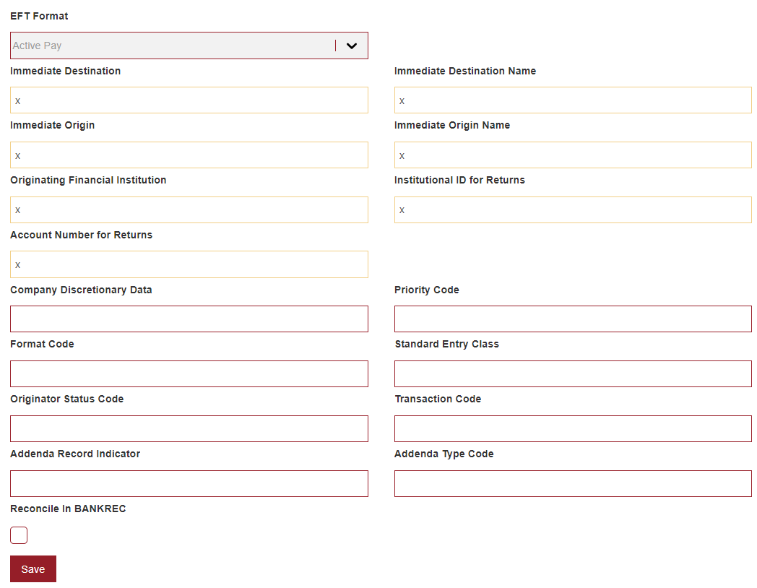Focus the Immediate Destination field
The image size is (757, 588).
pyautogui.click(x=189, y=100)
